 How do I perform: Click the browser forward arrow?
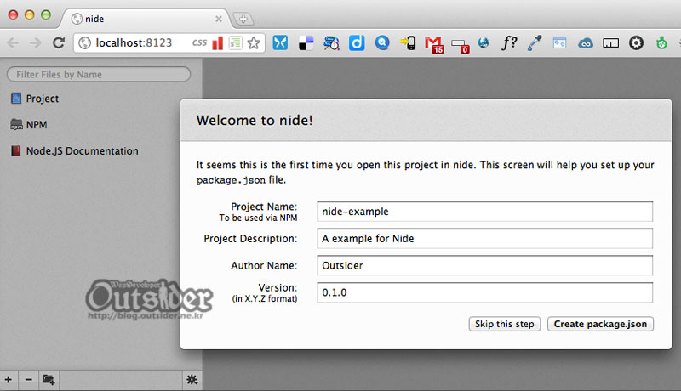click(x=36, y=42)
